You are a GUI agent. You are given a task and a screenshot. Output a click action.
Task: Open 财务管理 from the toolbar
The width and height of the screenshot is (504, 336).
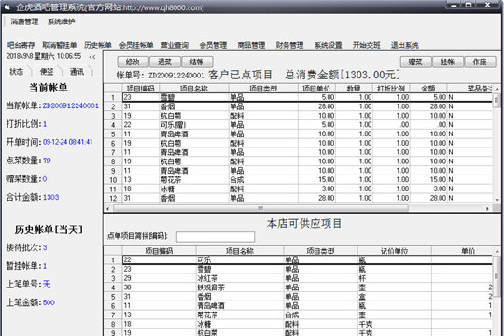(x=289, y=45)
